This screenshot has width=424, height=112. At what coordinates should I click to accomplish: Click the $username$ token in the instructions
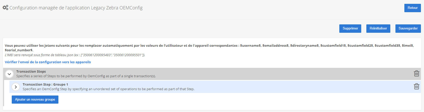pyautogui.click(x=250, y=46)
